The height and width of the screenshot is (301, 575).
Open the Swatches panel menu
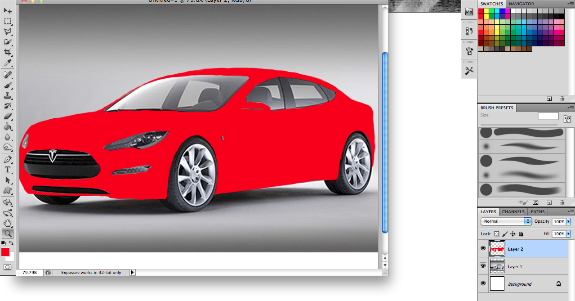coord(571,4)
